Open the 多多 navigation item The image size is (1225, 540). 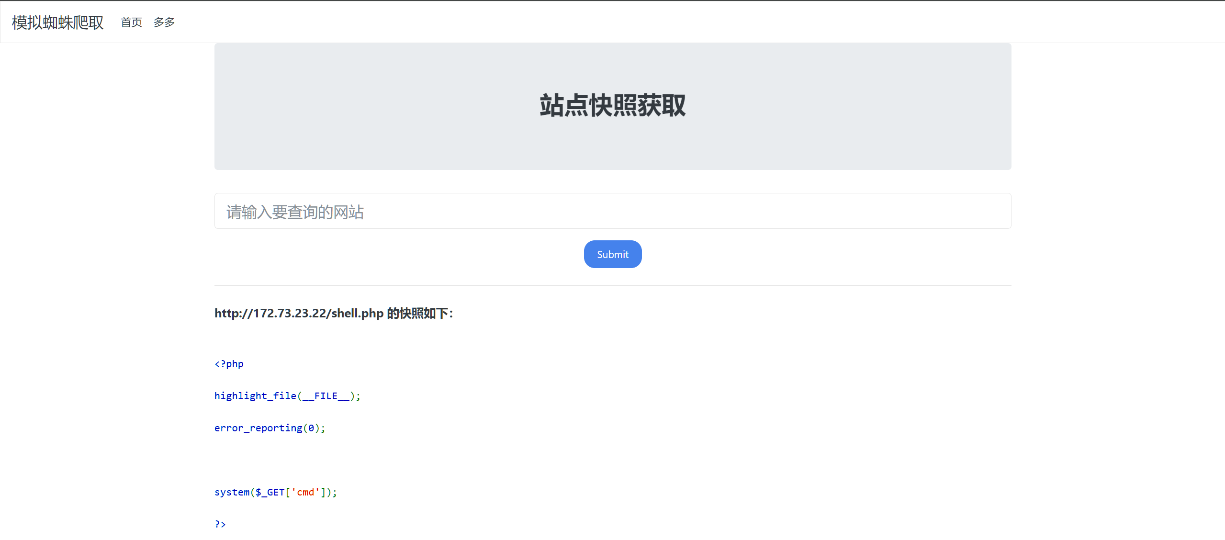coord(164,22)
